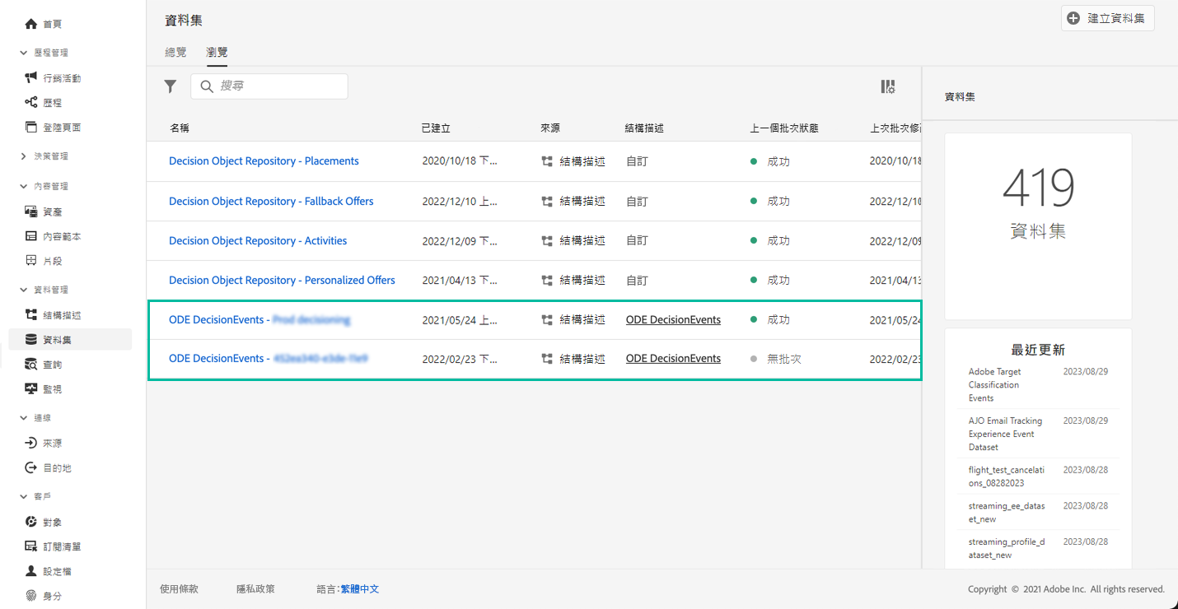1178x609 pixels.
Task: Click AJO Email Tracking Experience Event Dataset
Action: pos(1005,434)
